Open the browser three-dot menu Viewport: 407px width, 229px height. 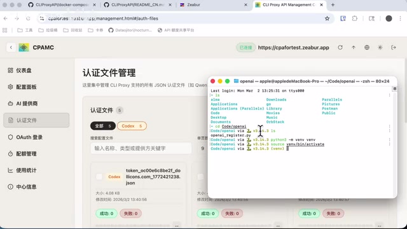click(x=400, y=18)
